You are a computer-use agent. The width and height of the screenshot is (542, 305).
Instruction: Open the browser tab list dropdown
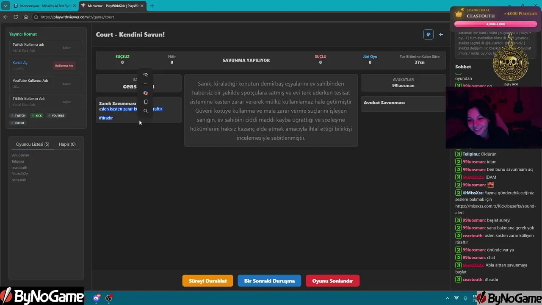6,6
